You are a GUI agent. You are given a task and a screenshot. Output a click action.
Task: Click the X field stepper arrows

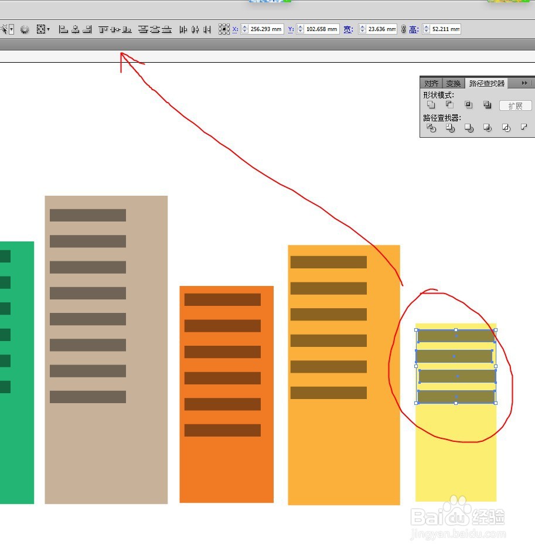245,29
